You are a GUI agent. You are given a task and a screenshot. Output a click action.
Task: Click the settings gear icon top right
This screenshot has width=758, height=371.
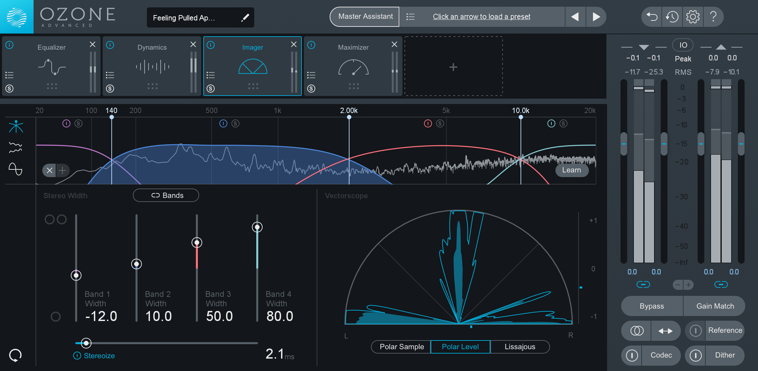click(692, 16)
